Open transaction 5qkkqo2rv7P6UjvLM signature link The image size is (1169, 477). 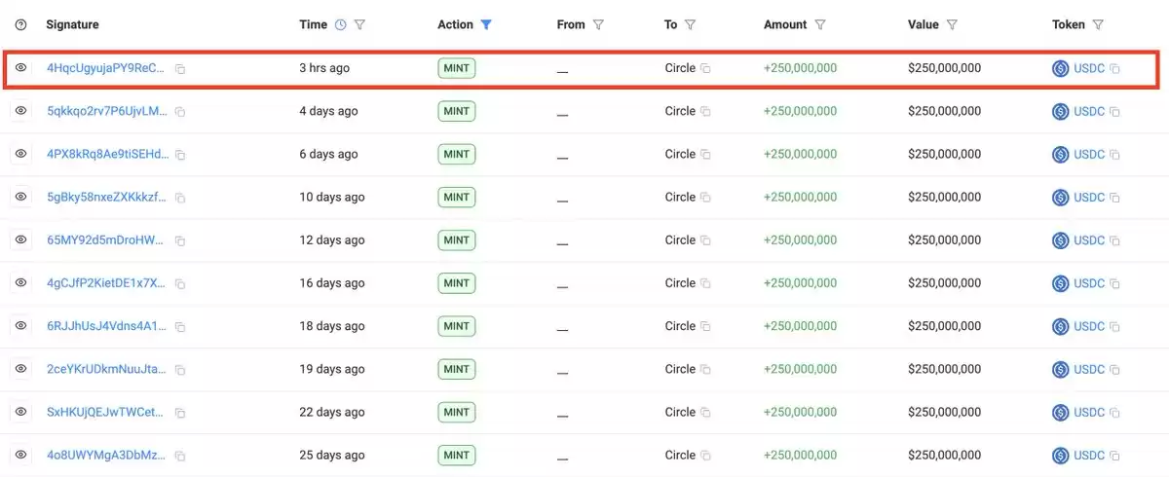coord(106,111)
